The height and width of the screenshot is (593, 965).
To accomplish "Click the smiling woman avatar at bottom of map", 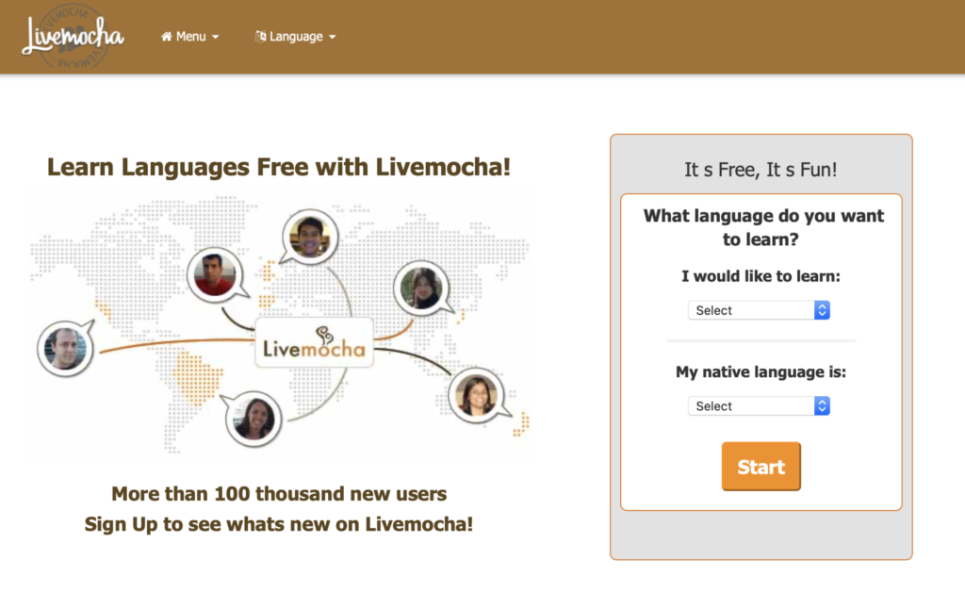I will [254, 419].
